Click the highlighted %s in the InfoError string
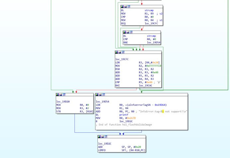 pyautogui.click(x=163, y=111)
